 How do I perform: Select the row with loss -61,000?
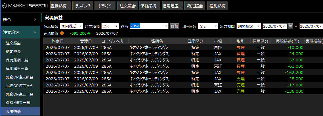click(x=183, y=66)
